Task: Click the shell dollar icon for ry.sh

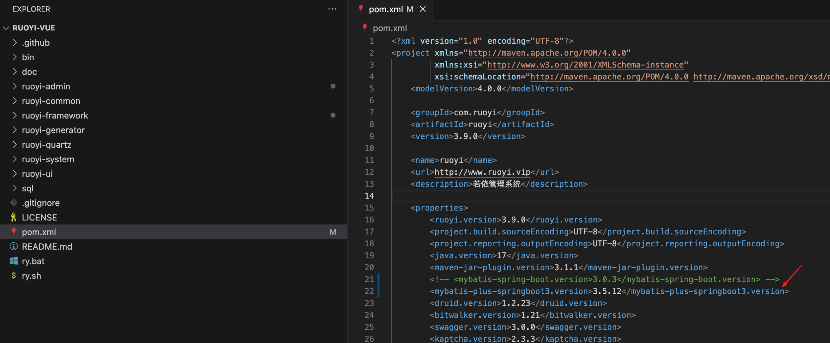Action: coord(14,275)
